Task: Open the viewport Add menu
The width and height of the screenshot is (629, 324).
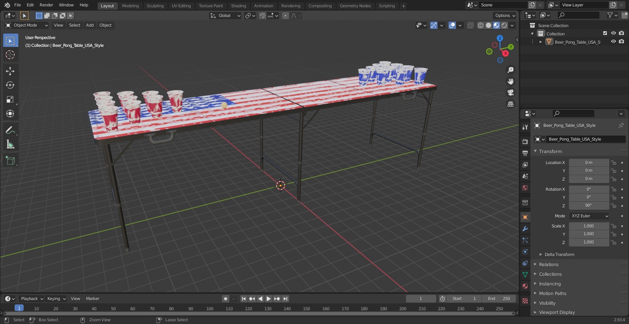Action: [90, 25]
